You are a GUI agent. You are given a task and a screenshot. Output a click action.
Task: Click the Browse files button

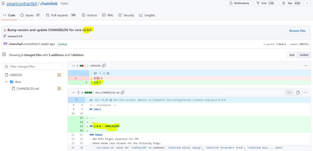297,31
